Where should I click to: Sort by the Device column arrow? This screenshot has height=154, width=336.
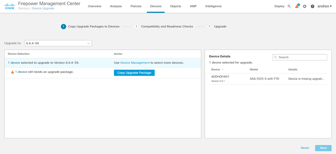[x=223, y=69]
